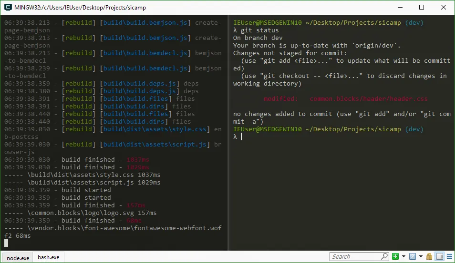
Task: Click the app icon in title bar
Action: tap(8, 7)
